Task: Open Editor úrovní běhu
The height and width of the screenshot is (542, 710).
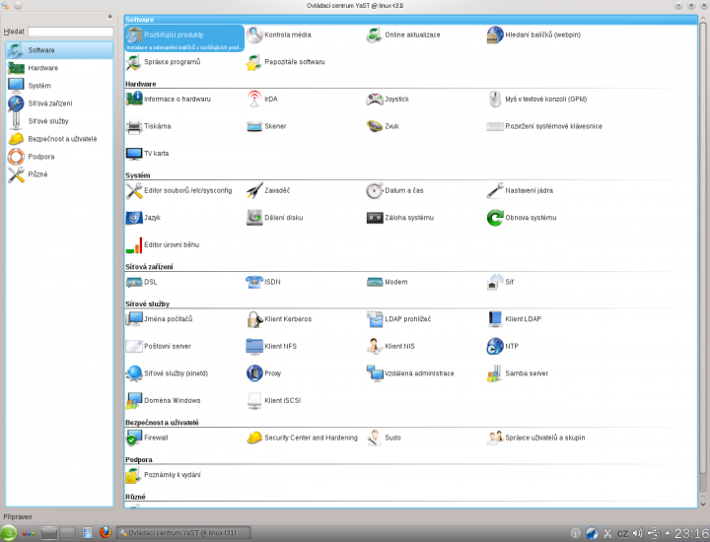Action: 163,244
